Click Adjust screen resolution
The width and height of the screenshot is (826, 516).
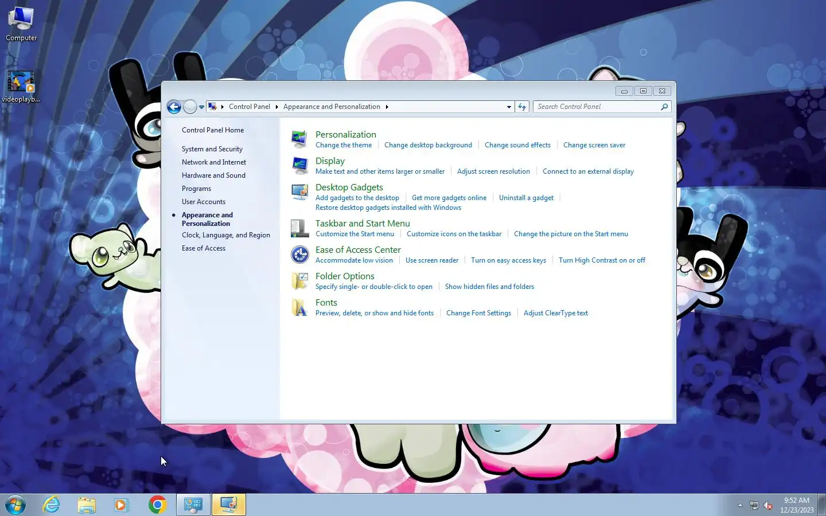pos(493,171)
